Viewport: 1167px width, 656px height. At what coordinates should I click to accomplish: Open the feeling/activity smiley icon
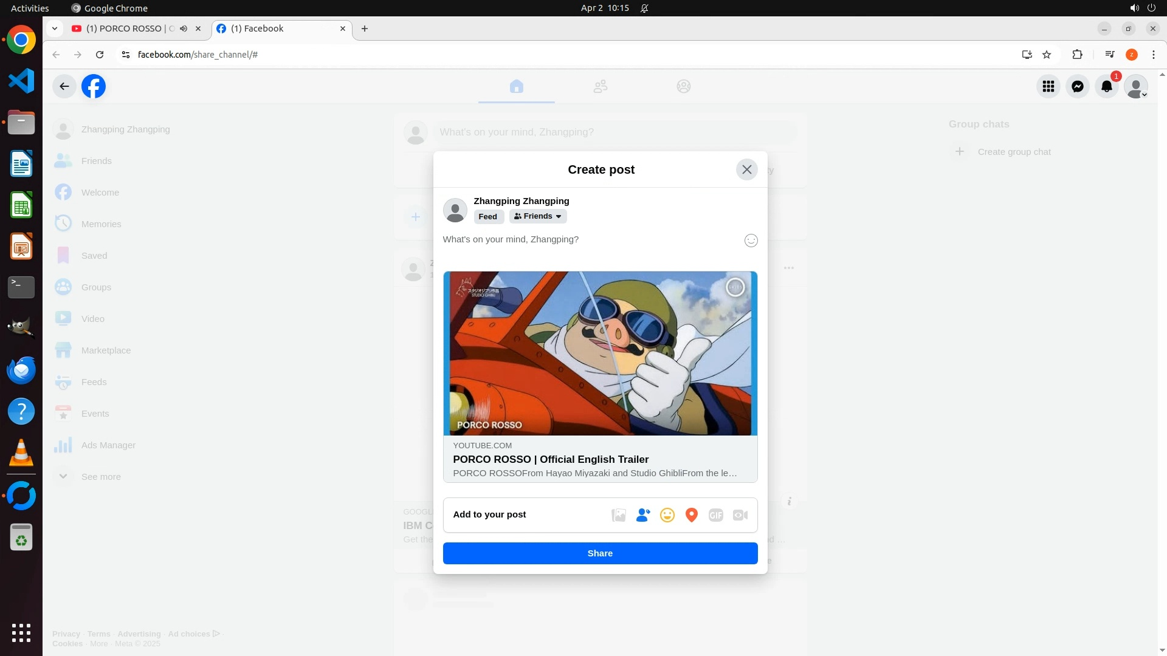667,515
